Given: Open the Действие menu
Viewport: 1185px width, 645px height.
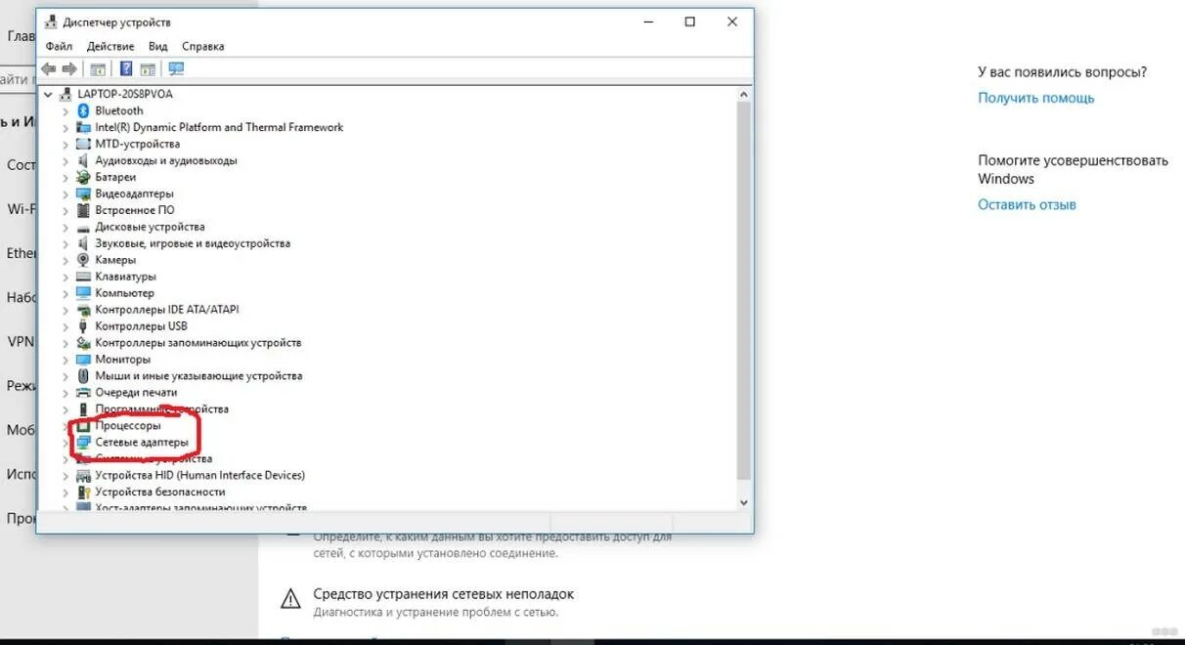Looking at the screenshot, I should [110, 46].
